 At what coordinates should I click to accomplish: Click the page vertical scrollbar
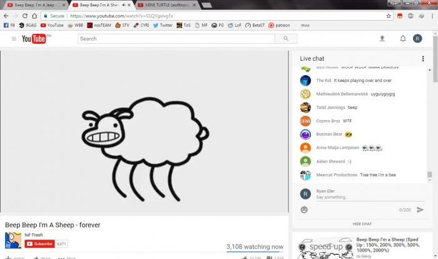(435, 59)
